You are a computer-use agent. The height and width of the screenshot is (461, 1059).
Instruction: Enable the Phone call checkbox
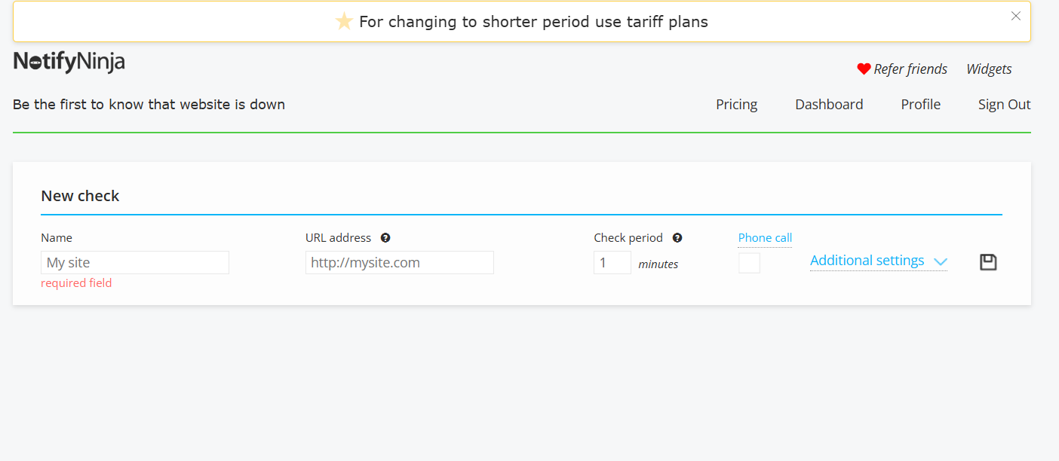click(749, 263)
